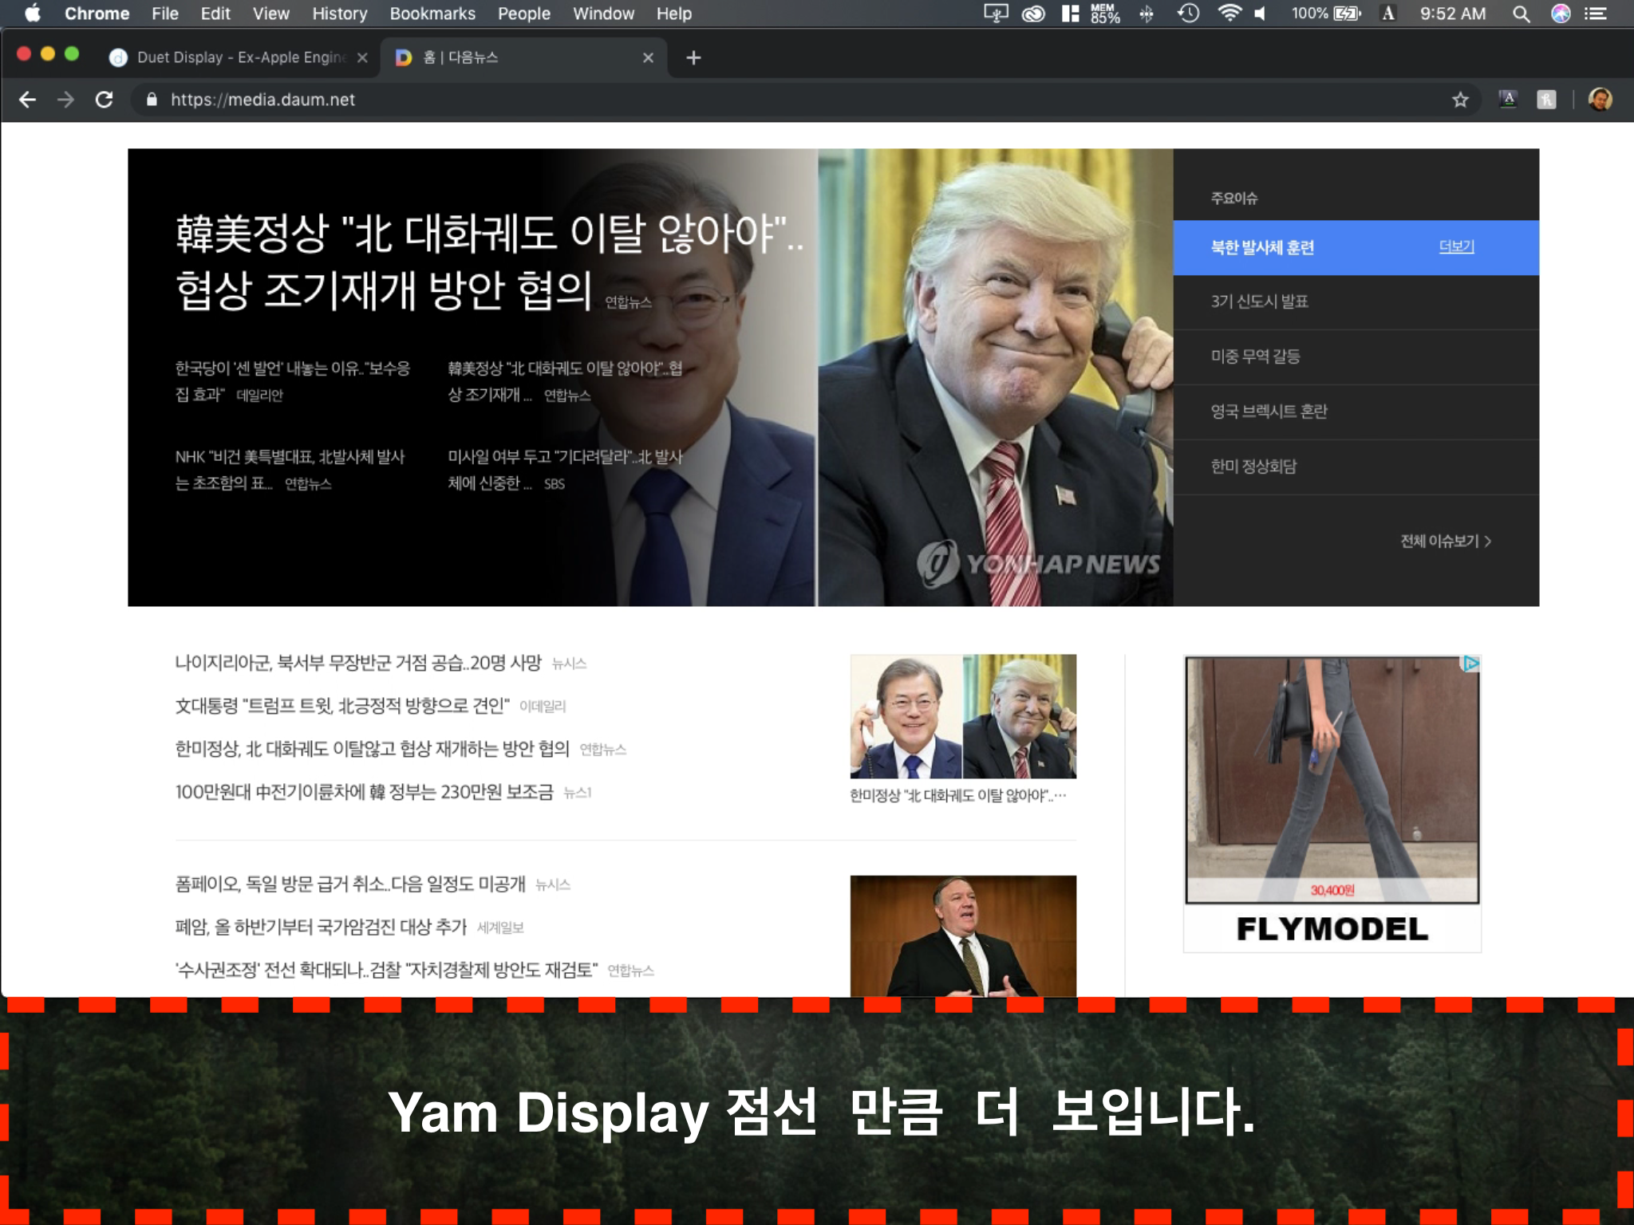This screenshot has height=1225, width=1634.
Task: Click the Wi-Fi status icon
Action: [x=1229, y=14]
